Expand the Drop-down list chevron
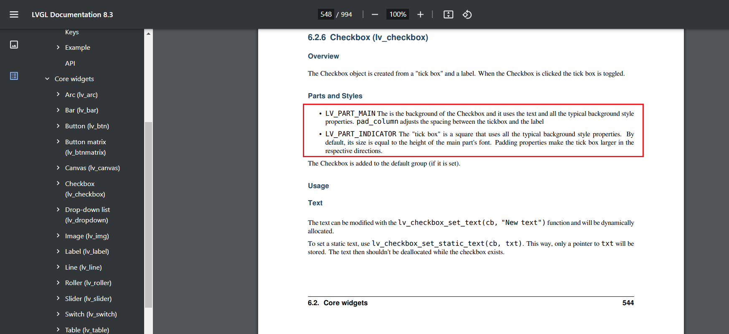The width and height of the screenshot is (729, 334). pos(58,209)
